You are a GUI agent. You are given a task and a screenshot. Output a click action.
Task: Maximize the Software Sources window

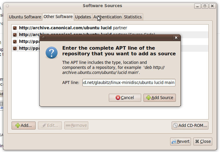coord(205,6)
